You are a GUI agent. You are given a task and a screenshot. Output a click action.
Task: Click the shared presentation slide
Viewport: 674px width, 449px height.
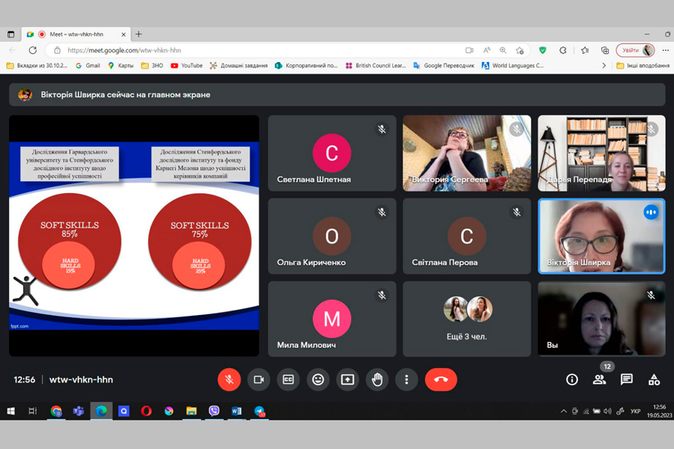pyautogui.click(x=134, y=236)
